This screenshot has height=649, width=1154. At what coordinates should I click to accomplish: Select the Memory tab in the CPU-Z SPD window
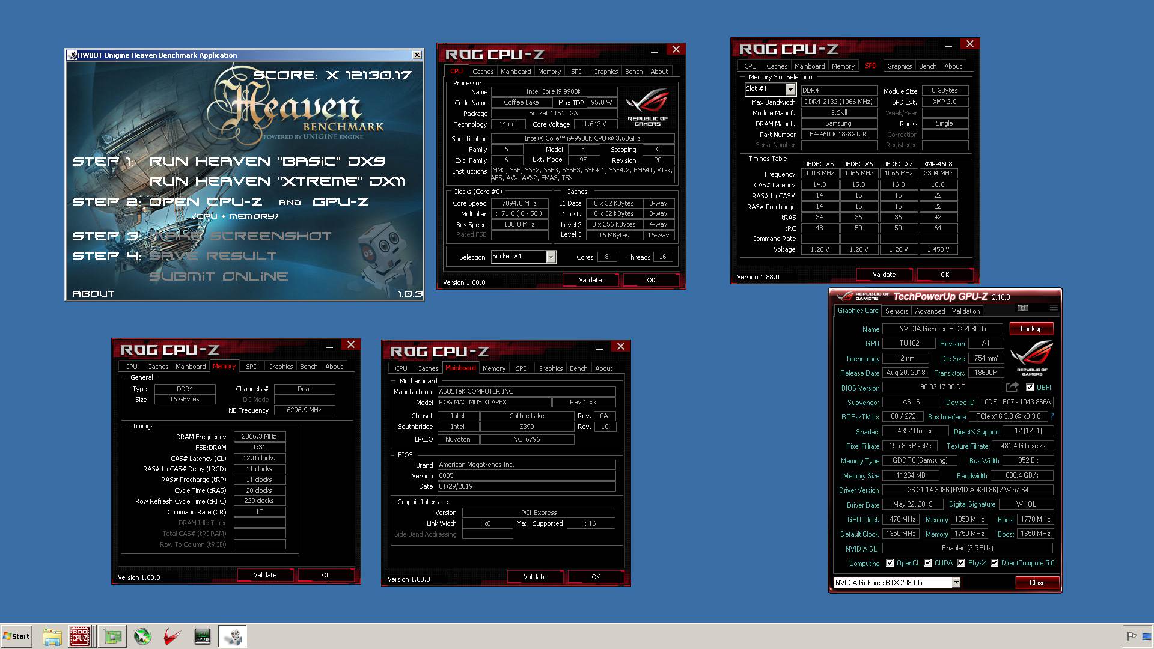click(x=843, y=66)
